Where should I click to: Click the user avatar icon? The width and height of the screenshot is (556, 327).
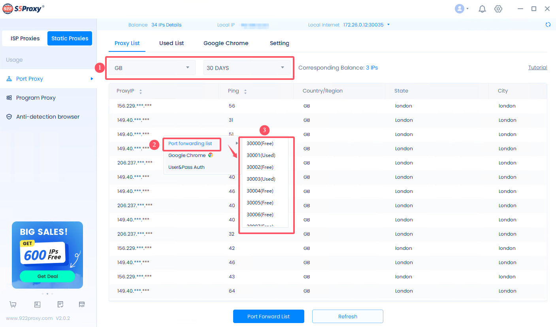[x=459, y=9]
